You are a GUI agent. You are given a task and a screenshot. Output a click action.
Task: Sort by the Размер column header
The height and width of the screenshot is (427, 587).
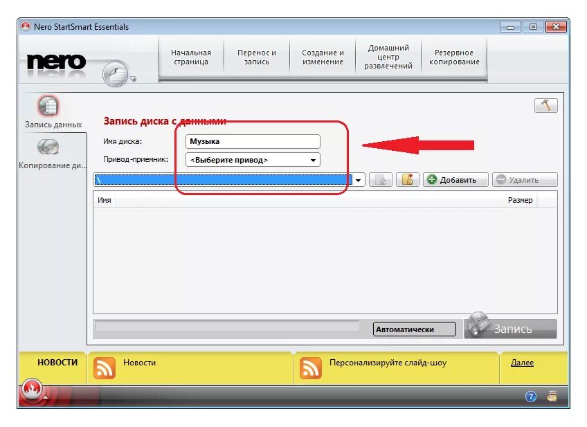tap(520, 200)
